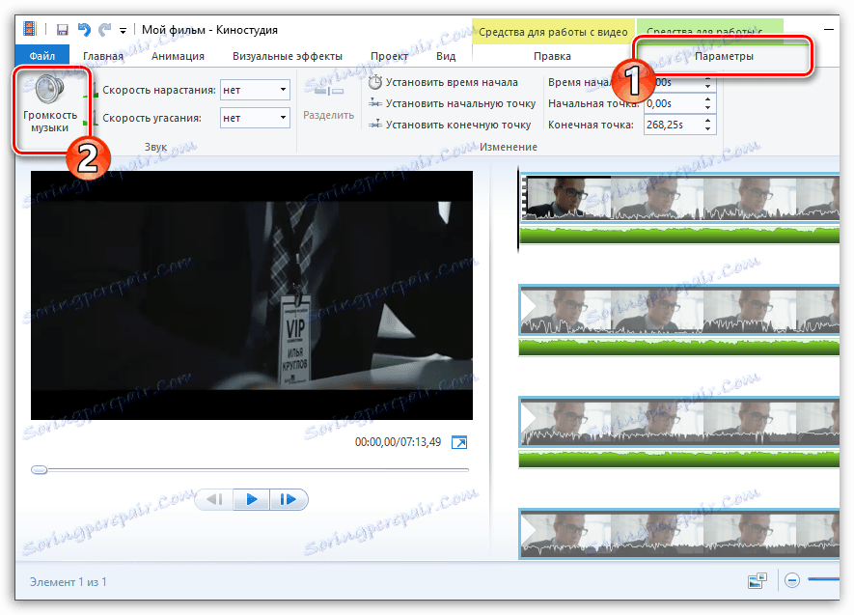Image resolution: width=854 pixels, height=615 pixels.
Task: Click the Save icon in the quick access toolbar
Action: 62,30
